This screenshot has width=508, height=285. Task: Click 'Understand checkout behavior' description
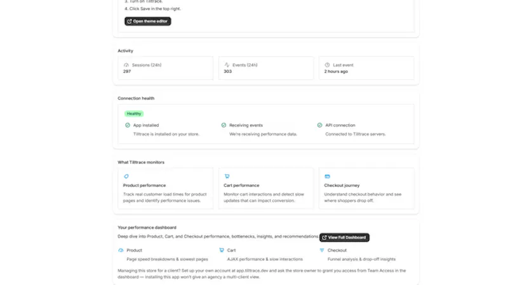pyautogui.click(x=363, y=198)
